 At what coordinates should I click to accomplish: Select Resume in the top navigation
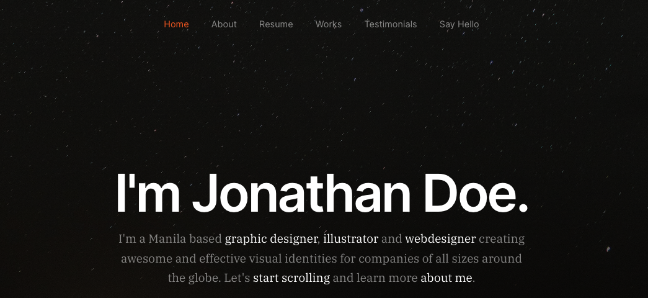click(x=276, y=24)
